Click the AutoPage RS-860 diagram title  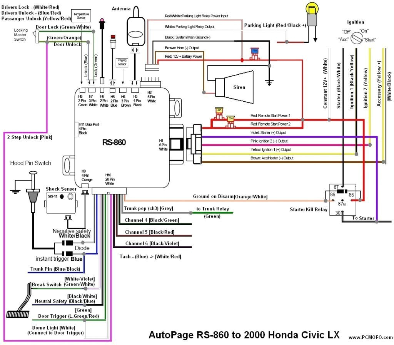pos(244,335)
